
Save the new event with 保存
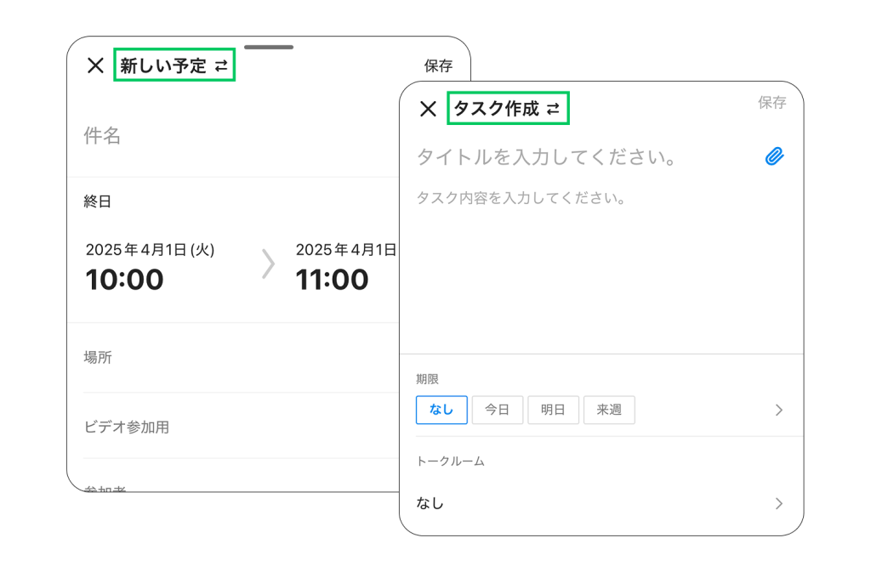pos(438,65)
